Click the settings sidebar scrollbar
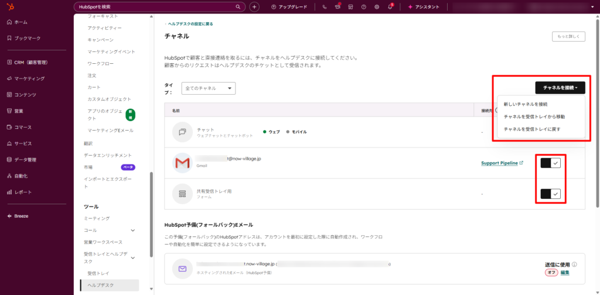600x295 pixels. point(151,215)
